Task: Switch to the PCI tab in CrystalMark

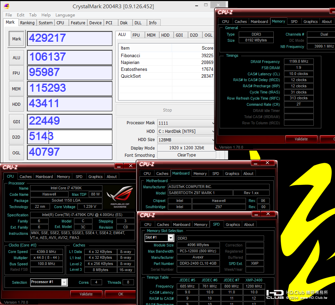Action: tap(109, 23)
